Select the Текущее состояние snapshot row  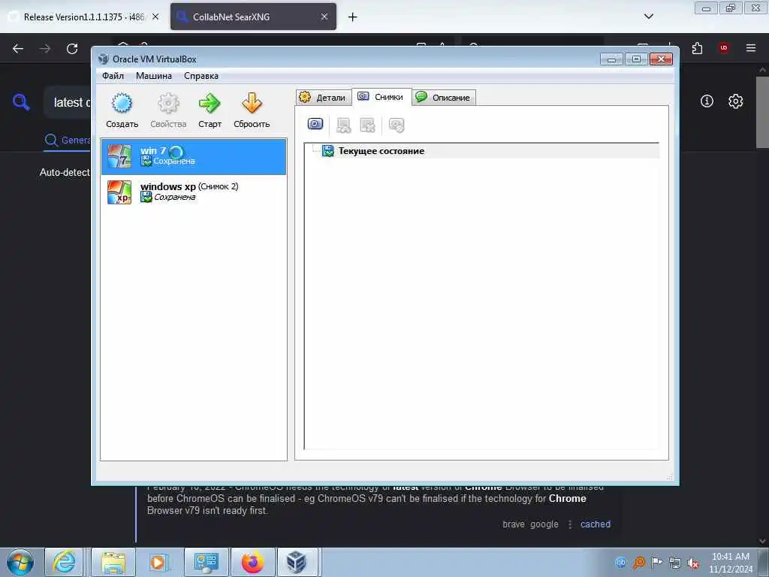click(482, 151)
